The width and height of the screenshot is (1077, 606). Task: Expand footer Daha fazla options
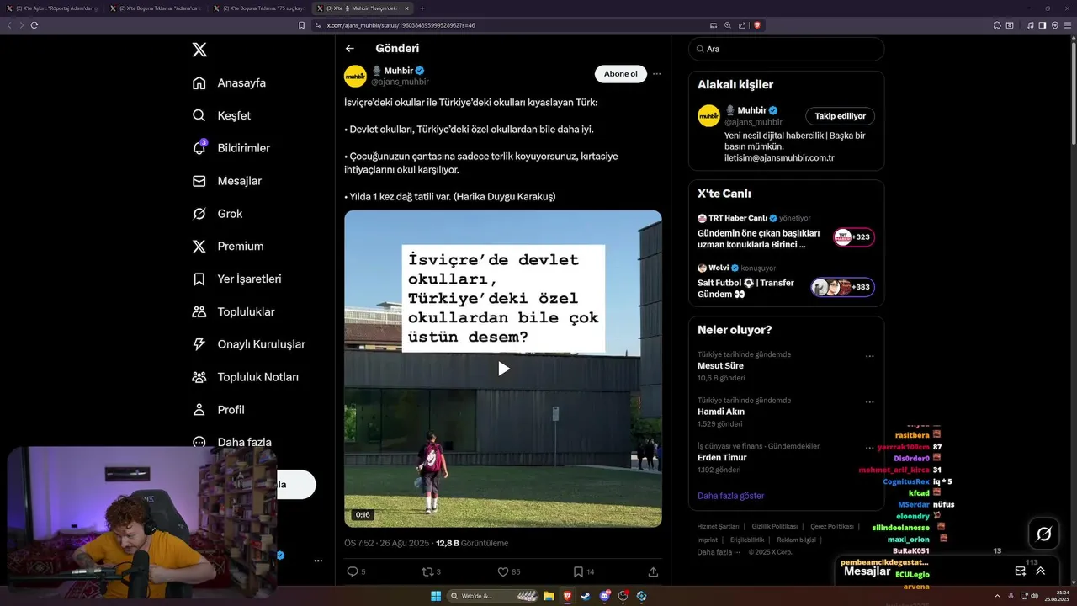(x=720, y=552)
